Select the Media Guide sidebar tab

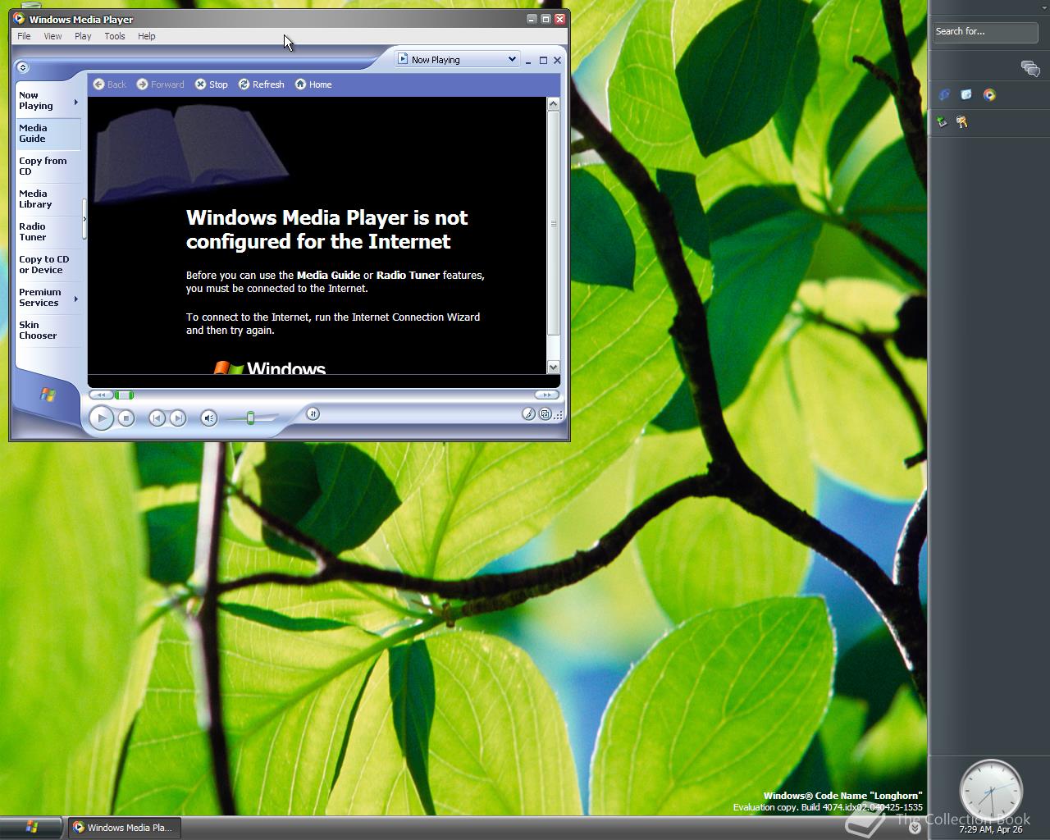[48, 134]
